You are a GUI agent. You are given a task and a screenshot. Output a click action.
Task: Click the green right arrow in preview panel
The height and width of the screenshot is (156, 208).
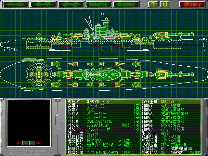[32, 143]
